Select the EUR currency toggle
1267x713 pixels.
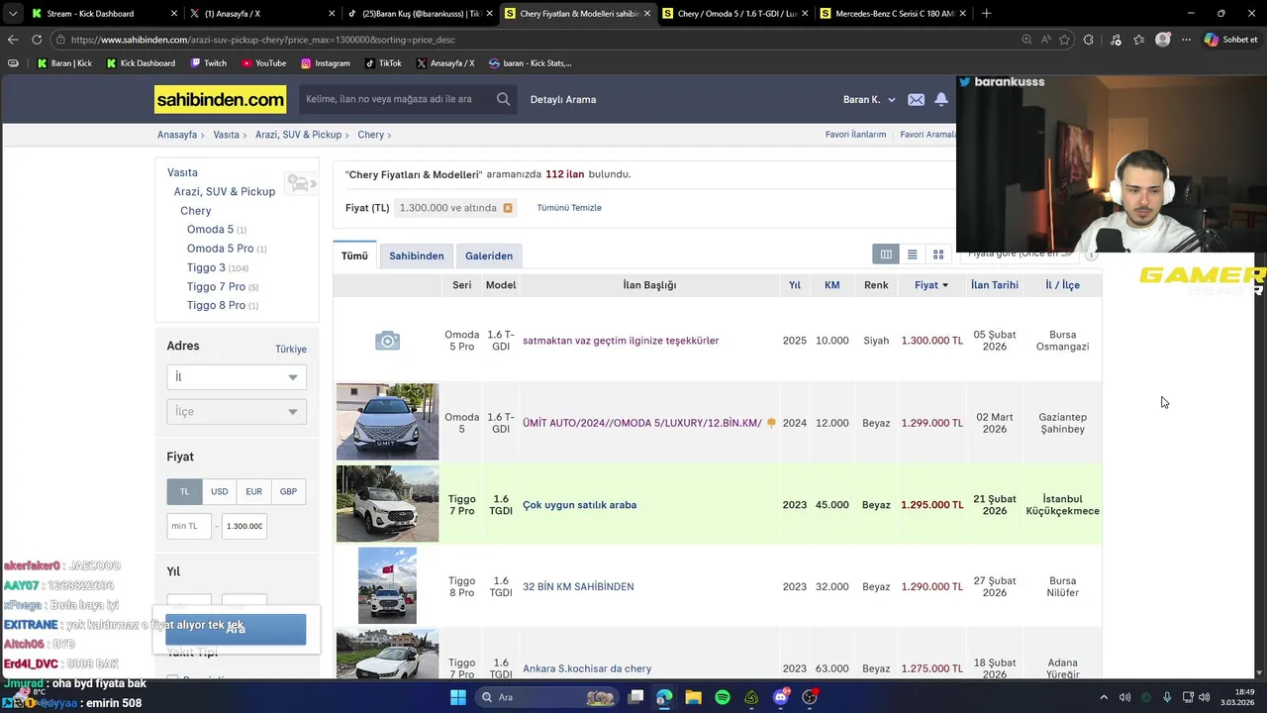click(x=253, y=491)
